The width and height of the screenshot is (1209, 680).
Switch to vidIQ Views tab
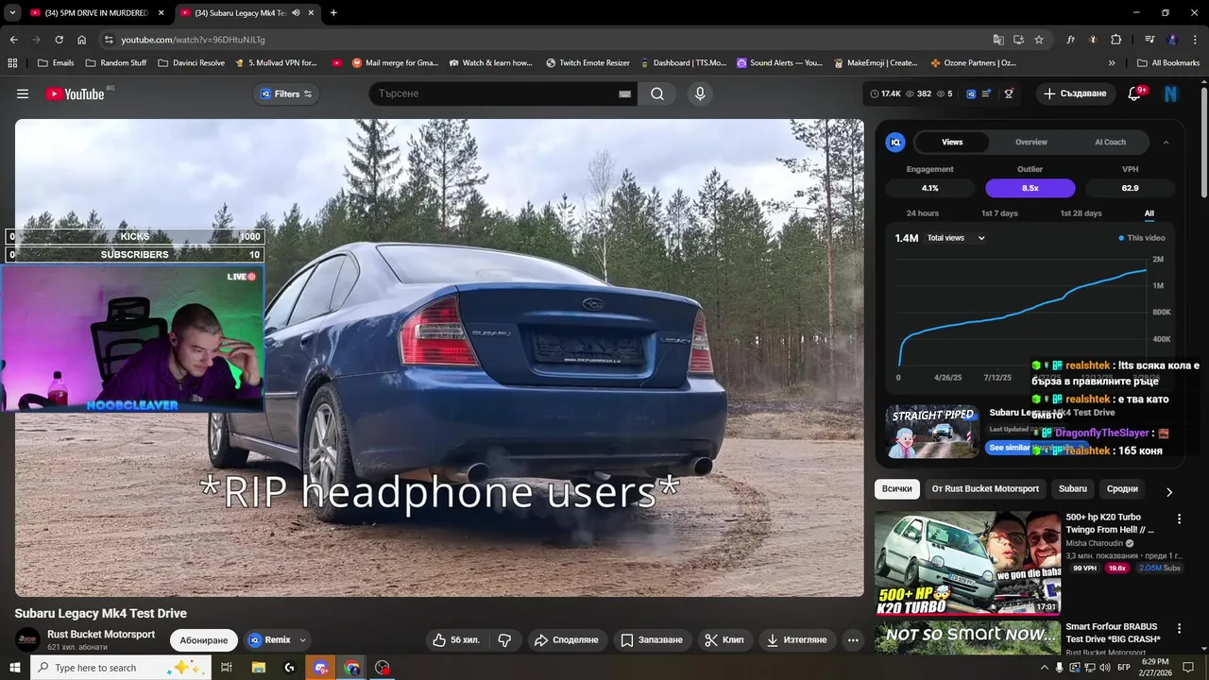point(952,142)
